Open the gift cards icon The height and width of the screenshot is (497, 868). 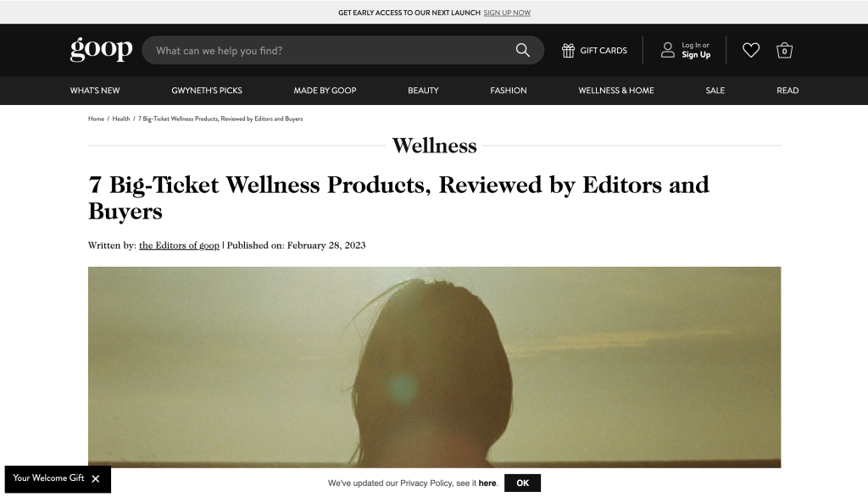coord(568,50)
